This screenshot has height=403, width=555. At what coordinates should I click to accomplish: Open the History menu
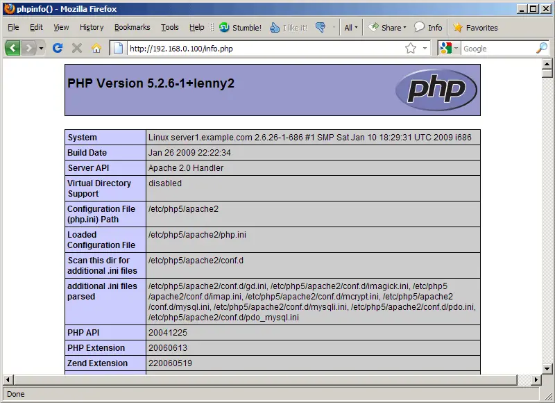click(x=92, y=27)
